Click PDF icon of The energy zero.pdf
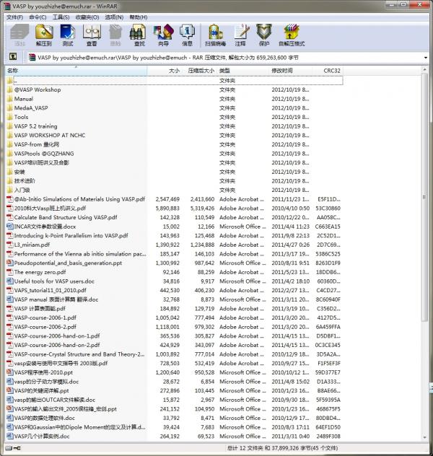Image resolution: width=433 pixels, height=456 pixels. 10,272
